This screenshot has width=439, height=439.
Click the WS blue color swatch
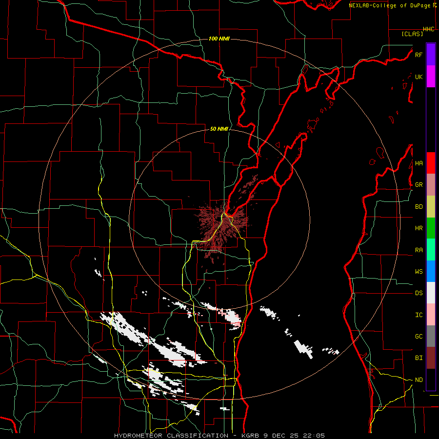point(431,271)
